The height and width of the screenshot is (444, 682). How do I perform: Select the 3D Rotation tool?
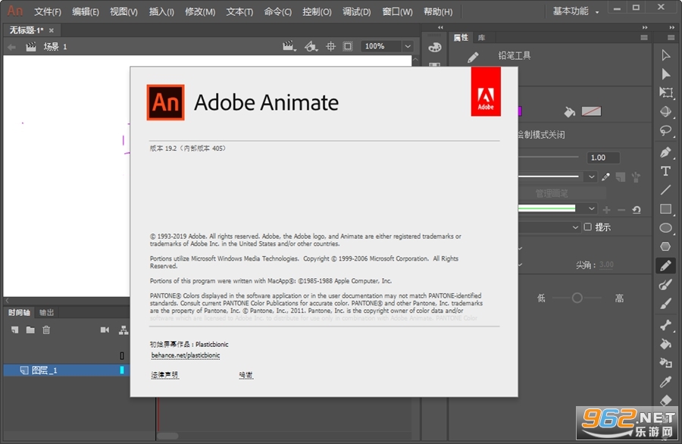click(665, 111)
